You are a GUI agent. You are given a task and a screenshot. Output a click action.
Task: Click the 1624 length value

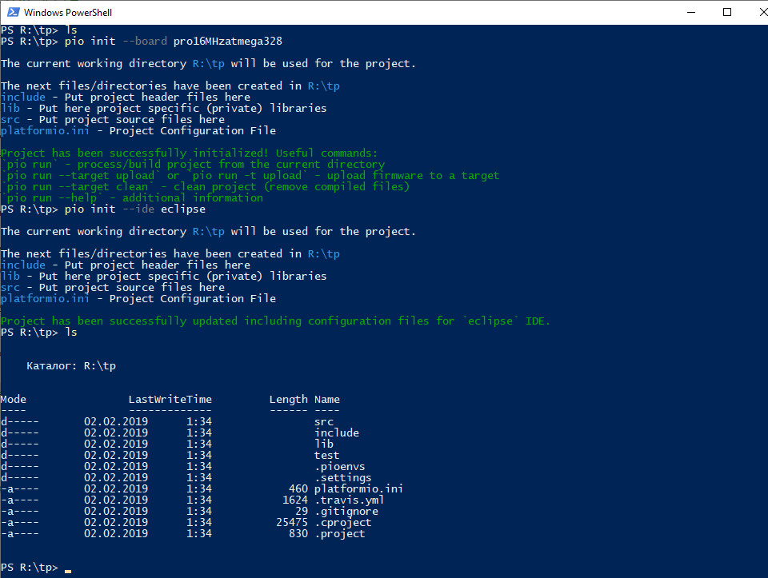(x=295, y=500)
